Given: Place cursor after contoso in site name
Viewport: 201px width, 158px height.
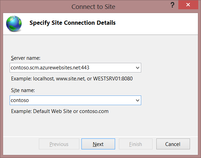Looking at the screenshot, I should coord(29,100).
